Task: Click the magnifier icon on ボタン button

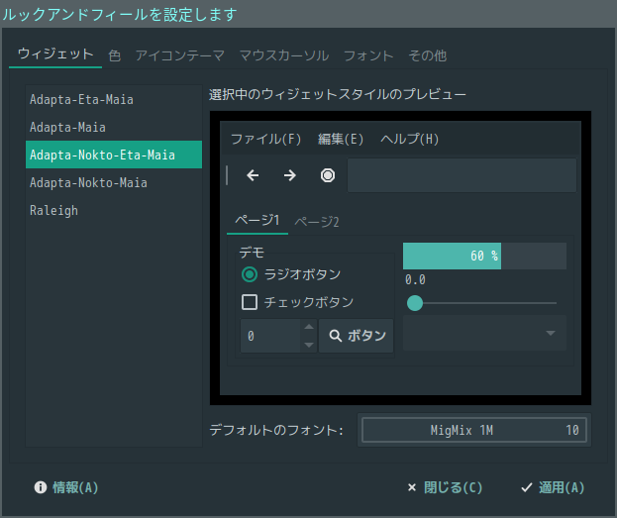Action: pos(336,336)
